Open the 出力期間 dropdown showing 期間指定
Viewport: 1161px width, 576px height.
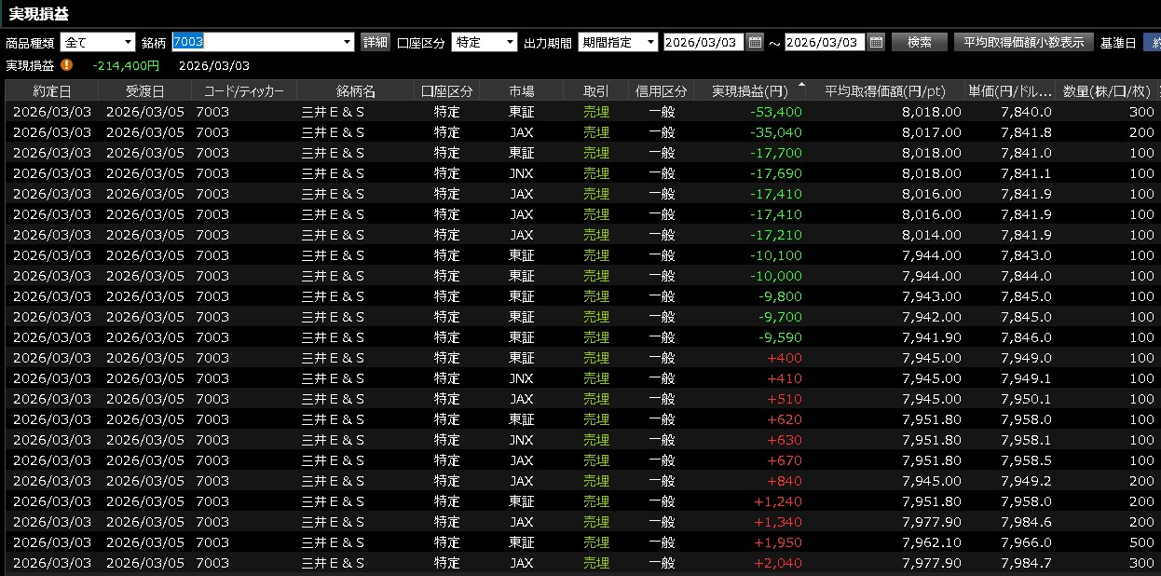(x=650, y=42)
